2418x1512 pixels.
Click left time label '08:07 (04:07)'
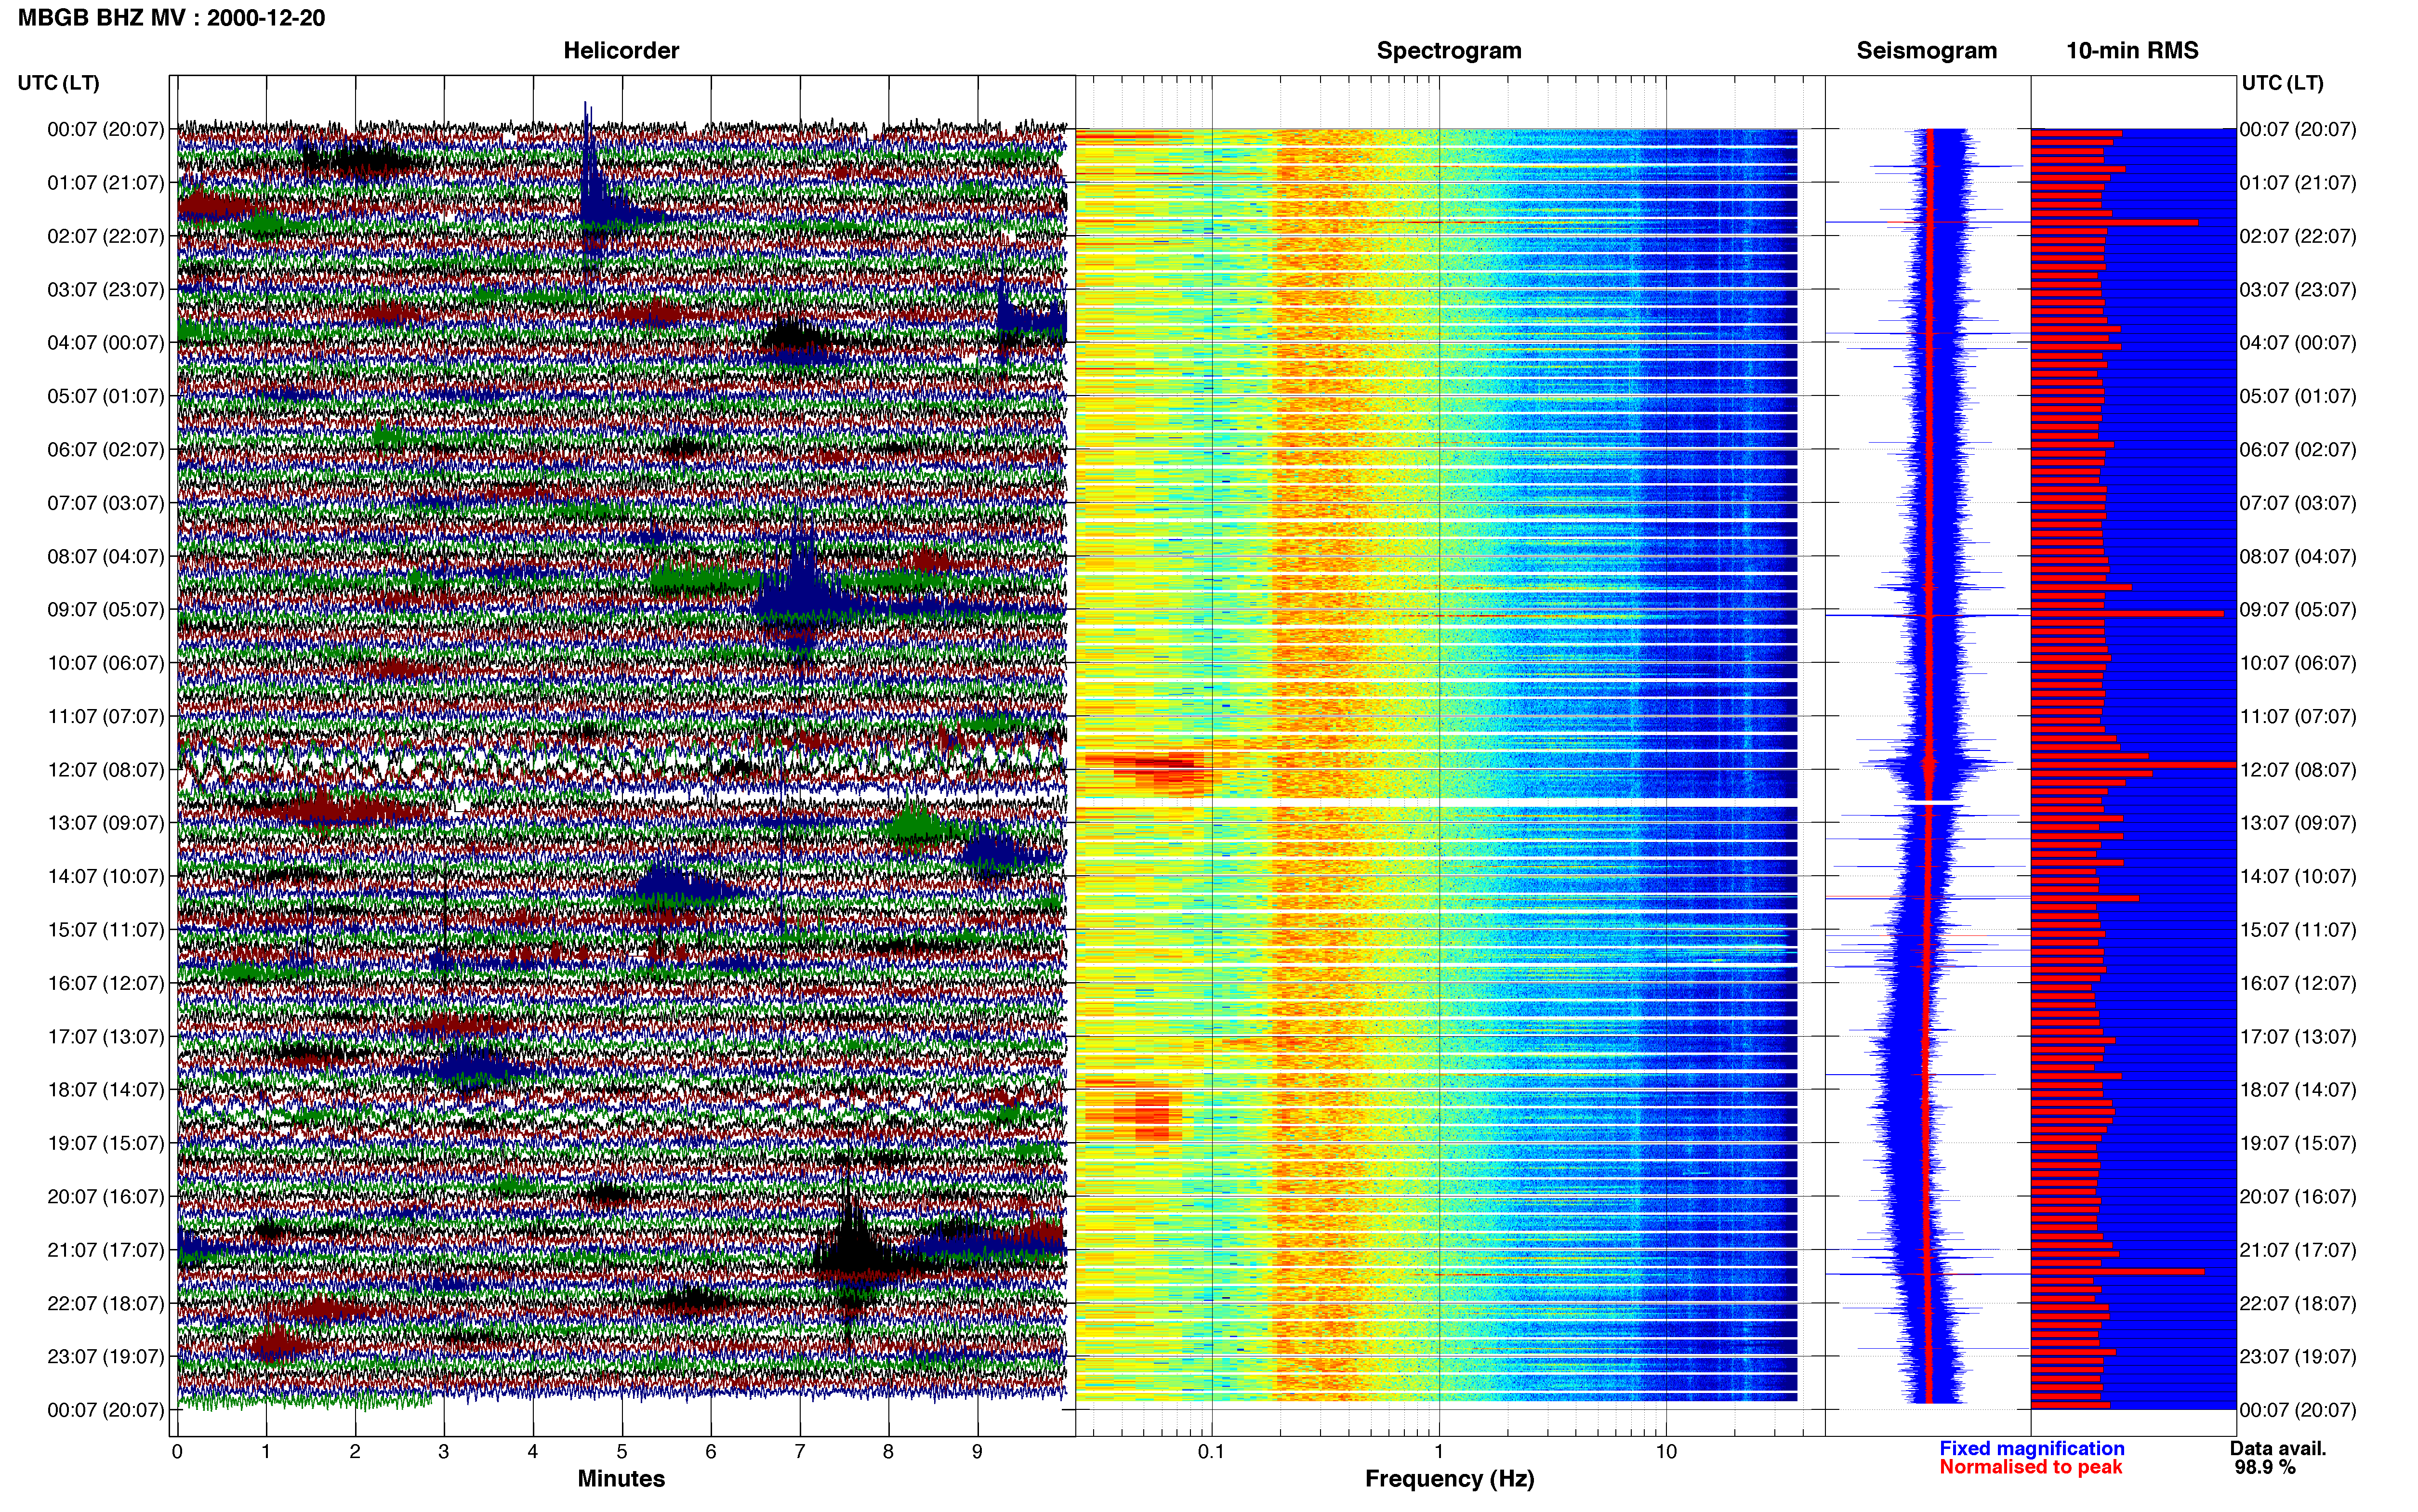pyautogui.click(x=106, y=556)
